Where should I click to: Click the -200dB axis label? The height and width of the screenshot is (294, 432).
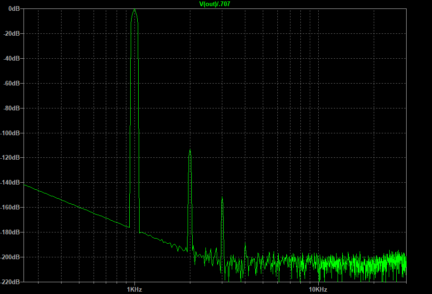click(x=10, y=257)
